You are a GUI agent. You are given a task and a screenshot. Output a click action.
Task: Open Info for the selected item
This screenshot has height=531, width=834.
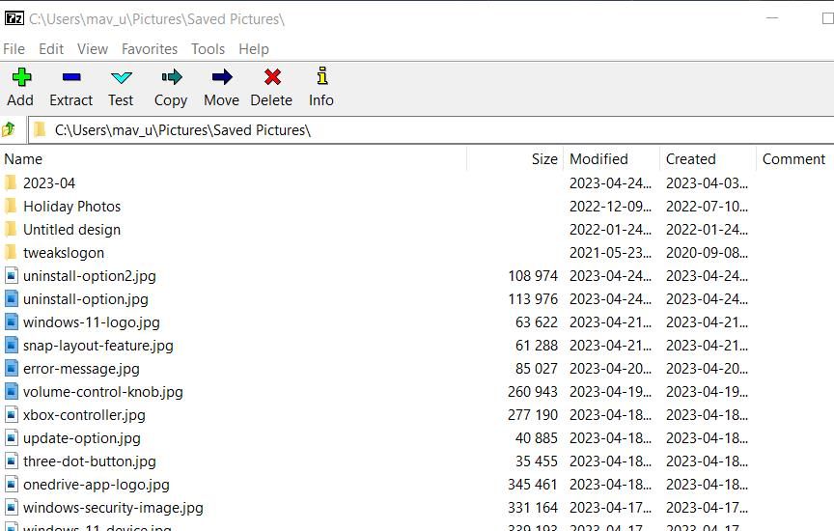point(321,76)
